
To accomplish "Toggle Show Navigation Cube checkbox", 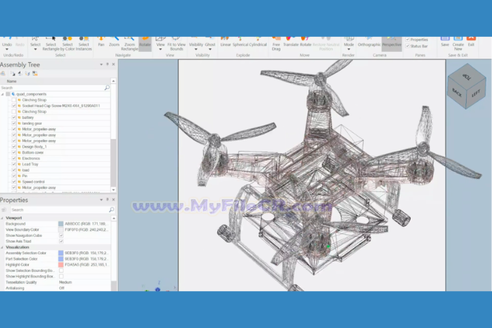I will tap(61, 235).
